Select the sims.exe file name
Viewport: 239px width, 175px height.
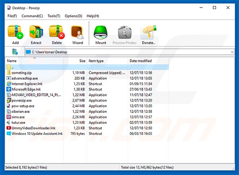click(18, 117)
